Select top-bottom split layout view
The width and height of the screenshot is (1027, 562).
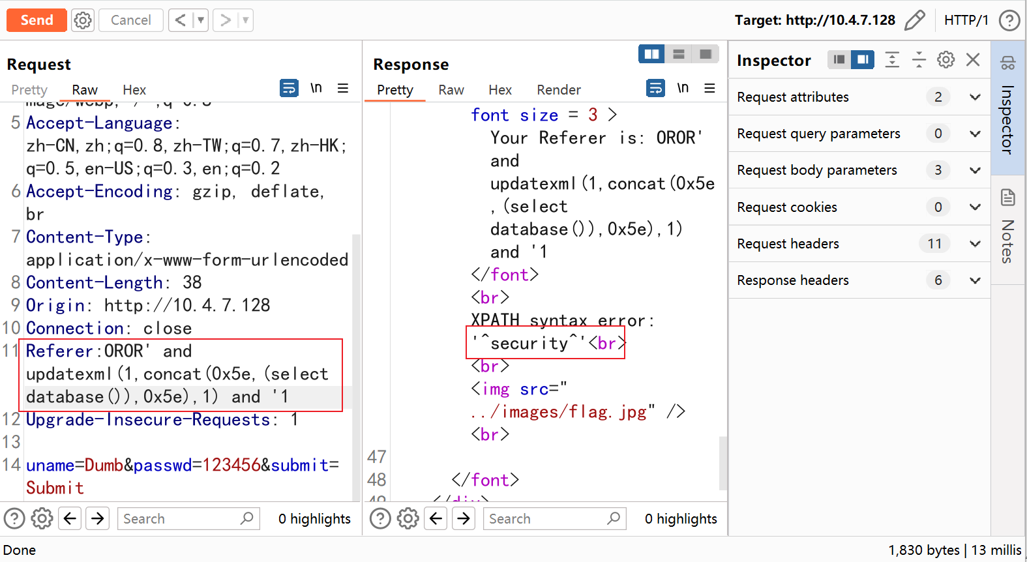[678, 54]
